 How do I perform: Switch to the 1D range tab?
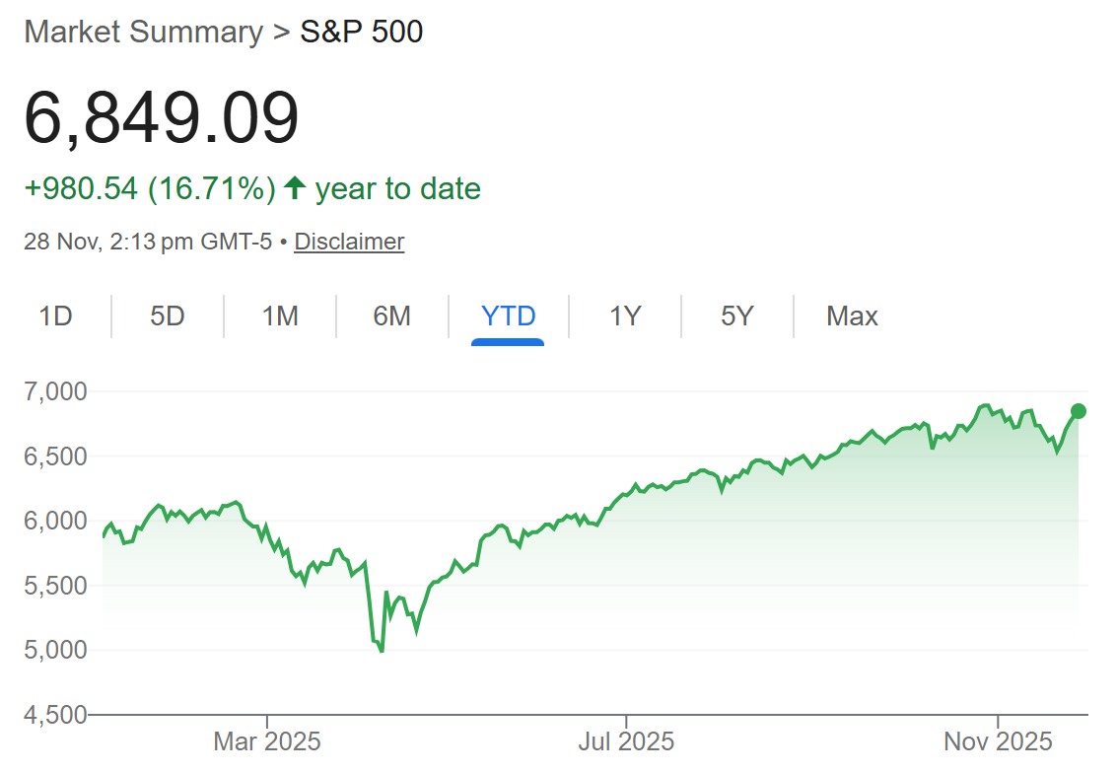56,316
